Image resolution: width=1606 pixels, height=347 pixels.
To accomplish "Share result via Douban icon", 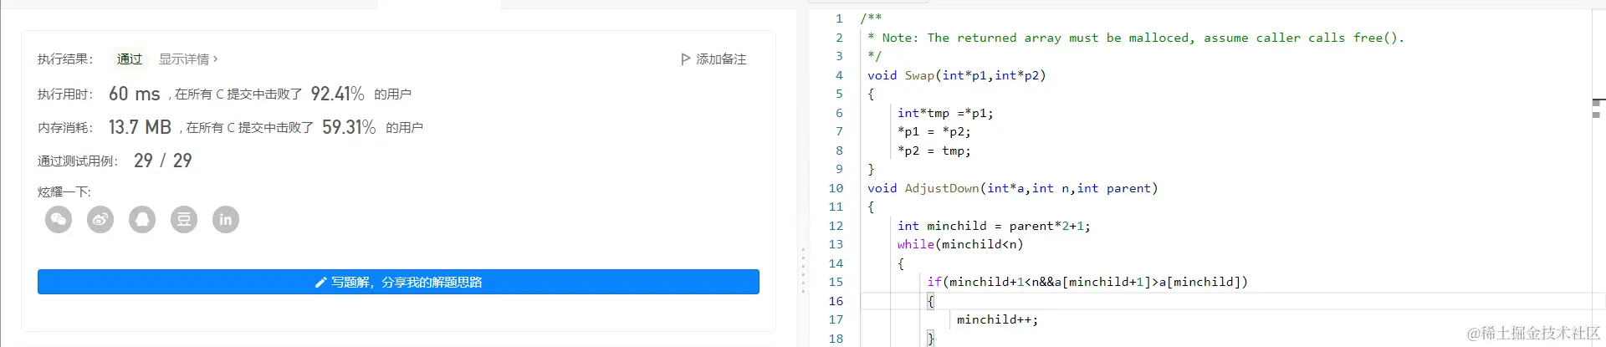I will click(184, 220).
